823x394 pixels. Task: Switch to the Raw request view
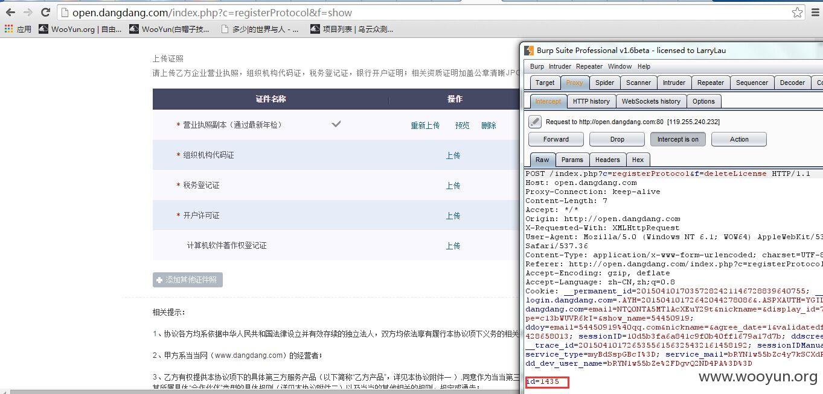542,160
